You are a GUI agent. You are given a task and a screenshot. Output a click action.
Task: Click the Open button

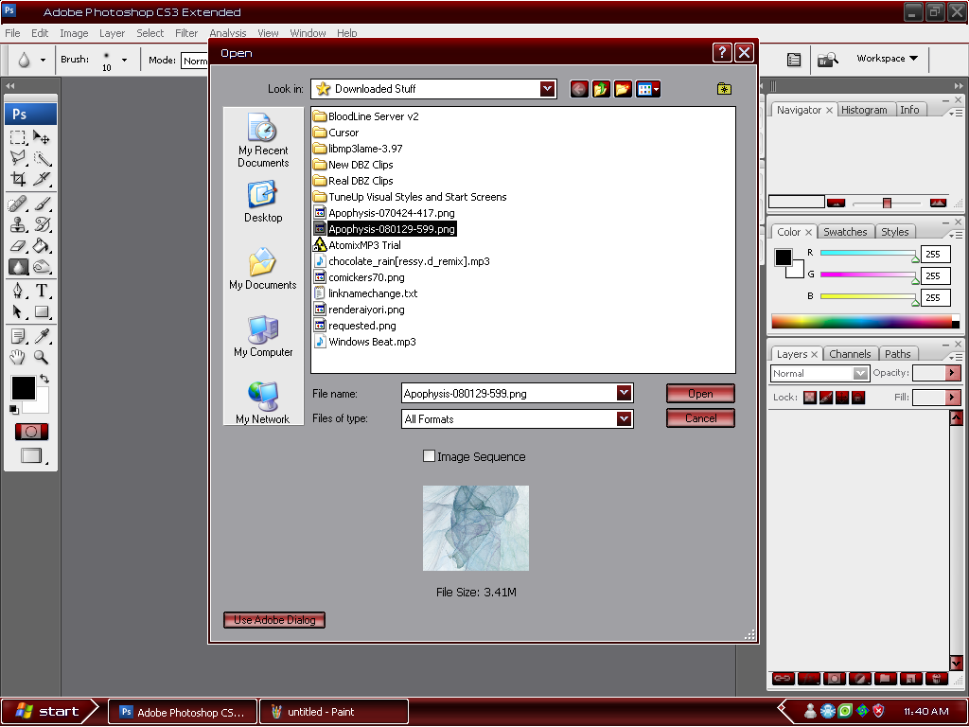(x=700, y=394)
